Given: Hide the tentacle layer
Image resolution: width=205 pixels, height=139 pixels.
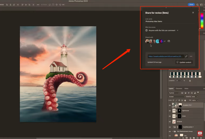Looking at the screenshot, I should click(170, 122).
